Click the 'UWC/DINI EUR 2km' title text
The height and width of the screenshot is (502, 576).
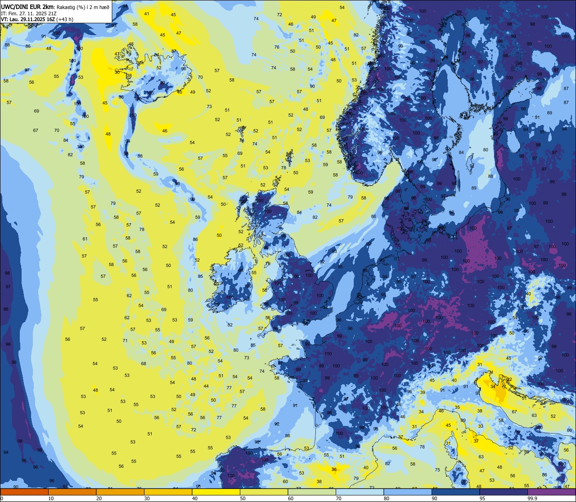click(27, 6)
